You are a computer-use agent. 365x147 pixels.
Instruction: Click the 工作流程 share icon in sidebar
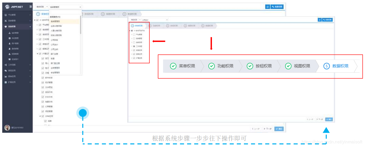(x=6, y=65)
